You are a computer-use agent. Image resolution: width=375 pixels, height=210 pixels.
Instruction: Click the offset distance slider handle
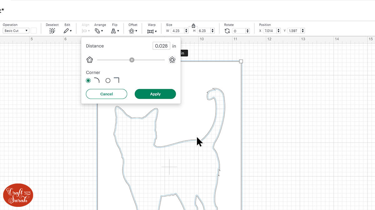[x=132, y=60]
